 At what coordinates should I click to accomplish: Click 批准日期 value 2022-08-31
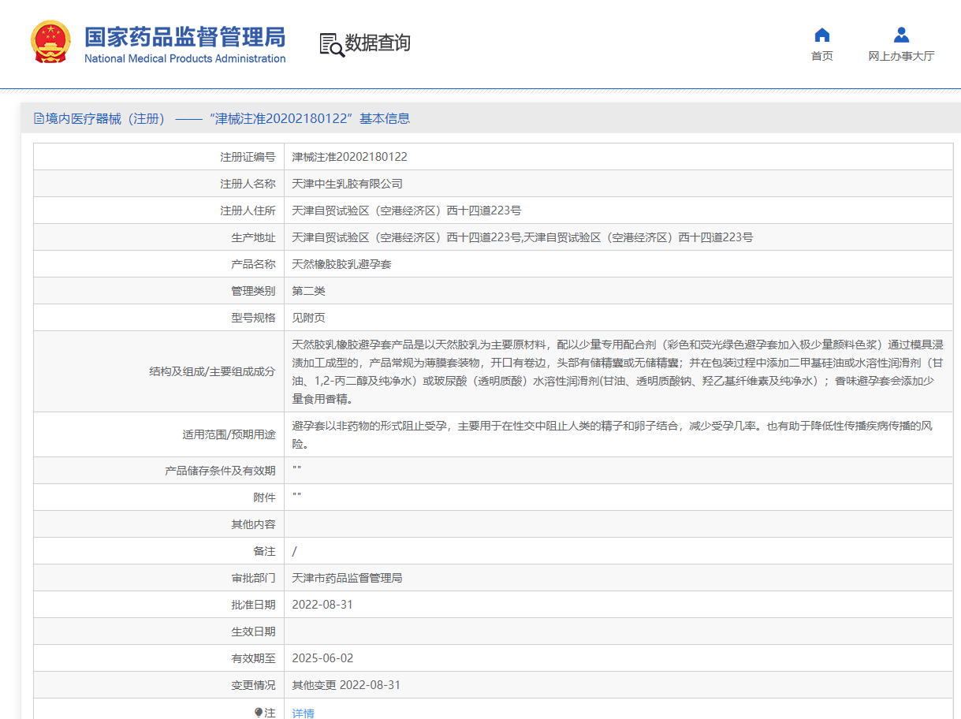(322, 605)
